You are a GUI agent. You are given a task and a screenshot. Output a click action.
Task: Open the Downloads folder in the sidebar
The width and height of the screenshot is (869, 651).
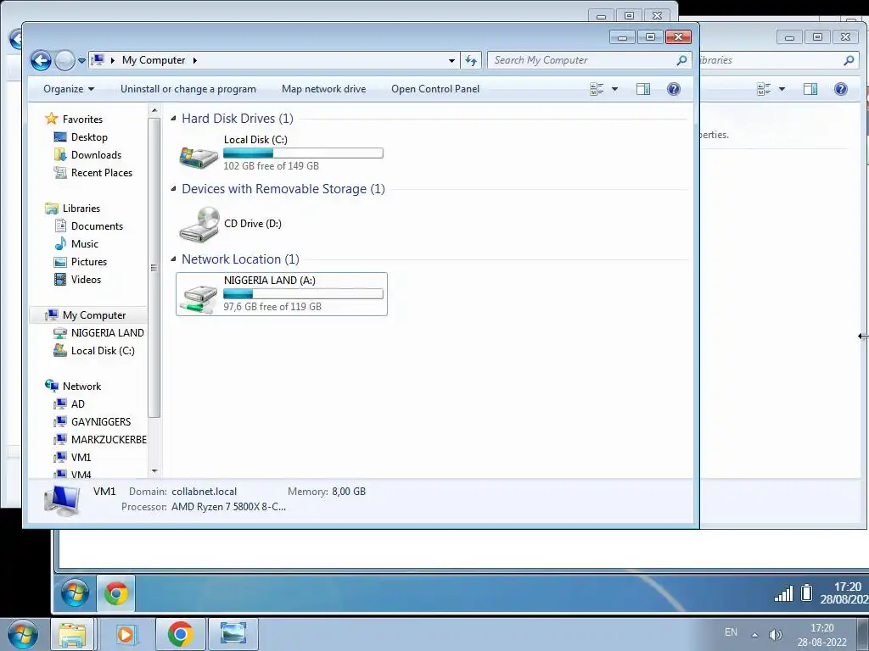[96, 155]
